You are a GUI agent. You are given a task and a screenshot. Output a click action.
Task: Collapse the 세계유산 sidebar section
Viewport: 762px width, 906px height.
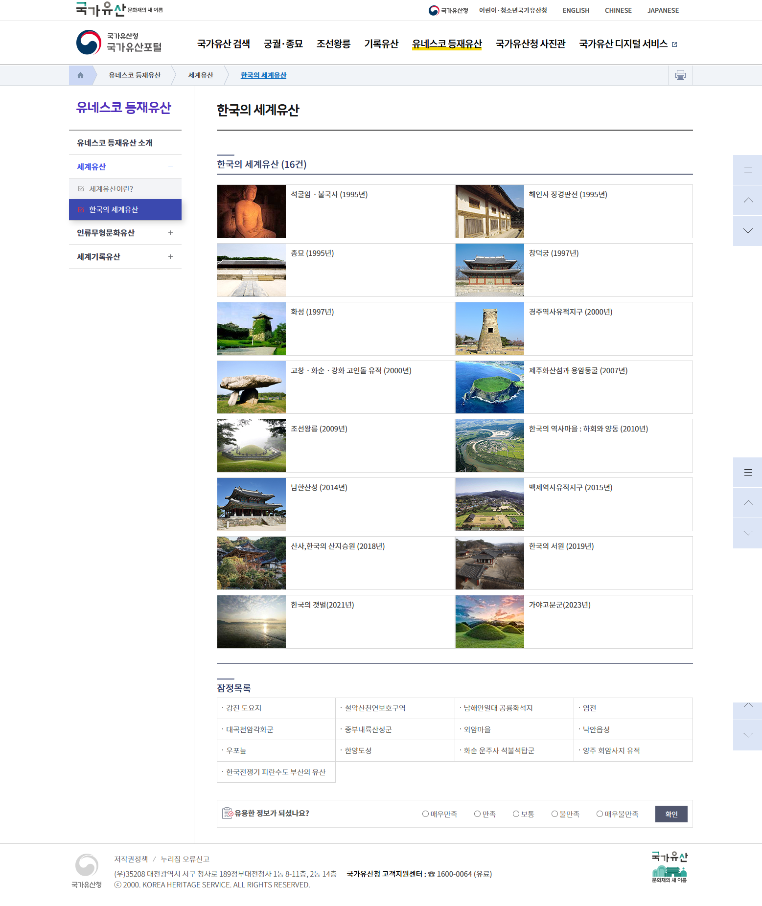click(170, 167)
